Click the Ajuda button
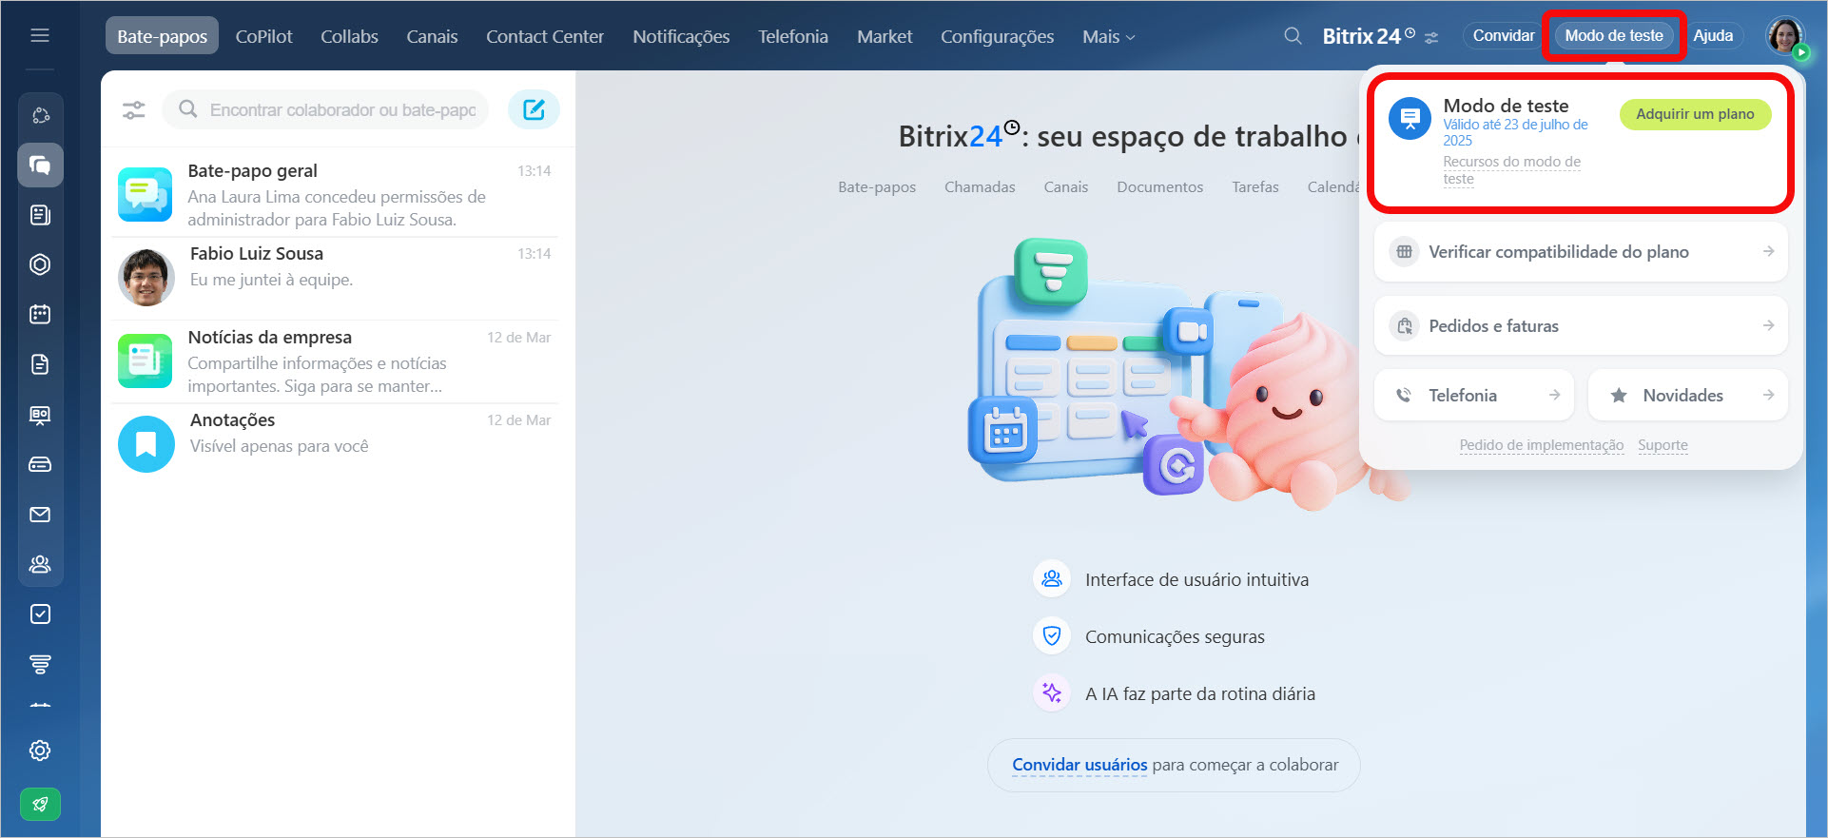Screen dimensions: 1828x838 pos(1713,36)
